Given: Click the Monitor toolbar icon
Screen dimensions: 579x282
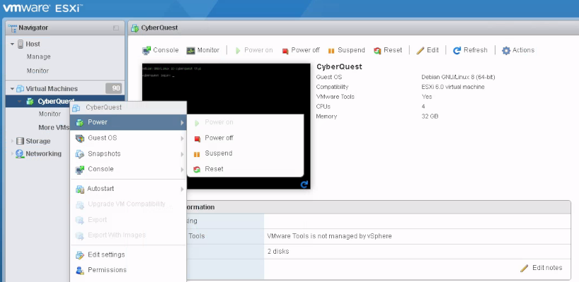Looking at the screenshot, I should coord(190,50).
